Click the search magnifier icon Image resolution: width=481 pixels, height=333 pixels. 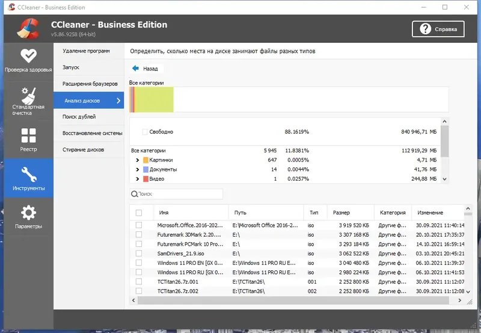pyautogui.click(x=134, y=194)
